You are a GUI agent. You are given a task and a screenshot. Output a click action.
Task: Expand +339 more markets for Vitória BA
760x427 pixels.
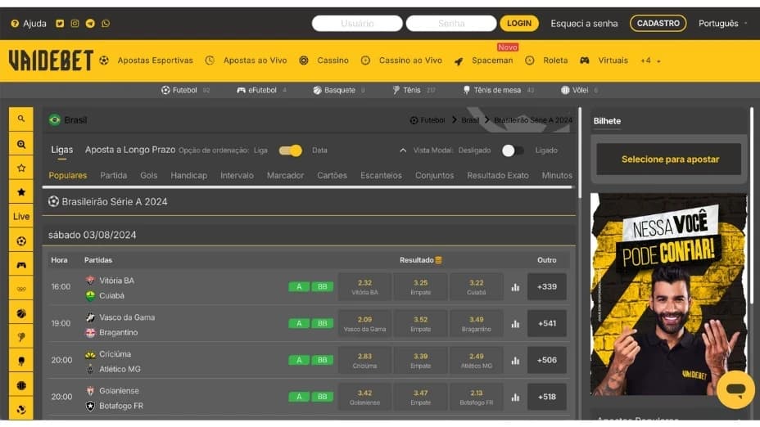click(547, 286)
